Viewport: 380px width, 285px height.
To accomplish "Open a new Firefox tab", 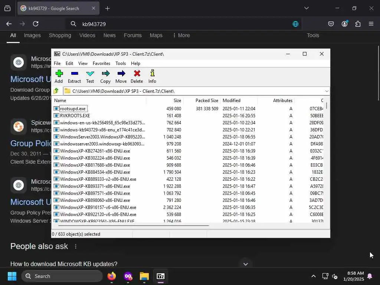I will tap(107, 9).
